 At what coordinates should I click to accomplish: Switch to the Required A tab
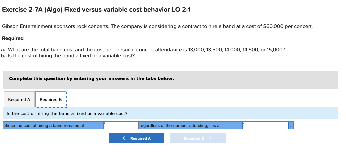pyautogui.click(x=19, y=99)
